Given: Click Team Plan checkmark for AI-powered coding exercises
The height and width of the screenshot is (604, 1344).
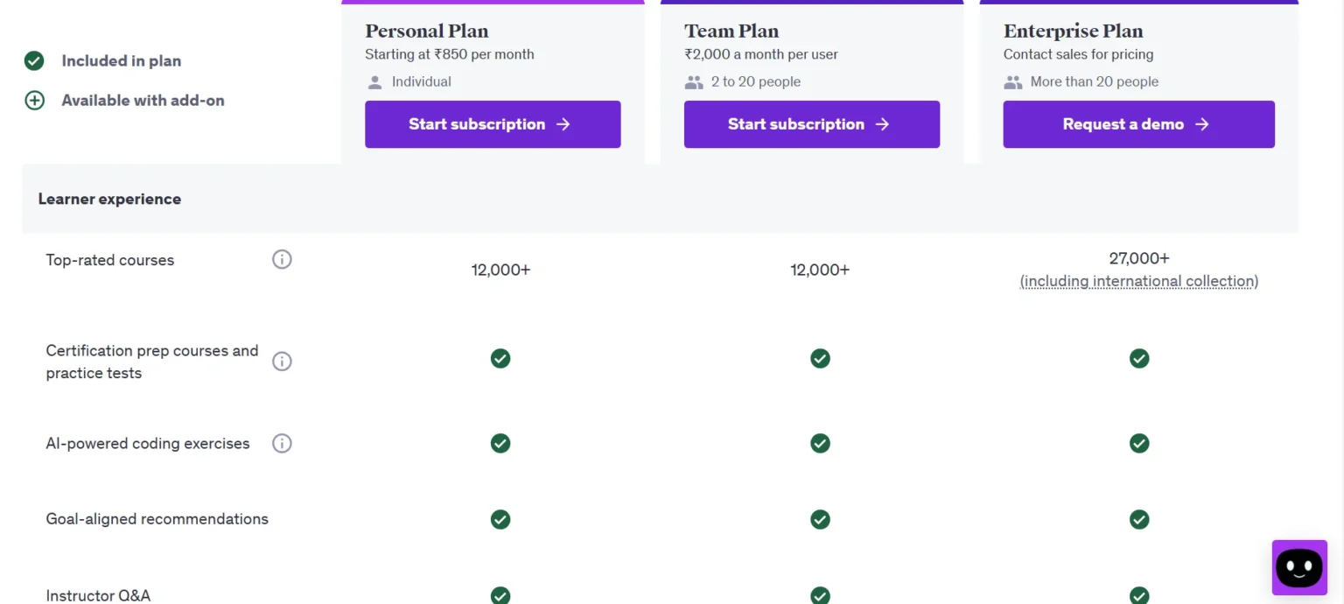Looking at the screenshot, I should click(x=820, y=443).
